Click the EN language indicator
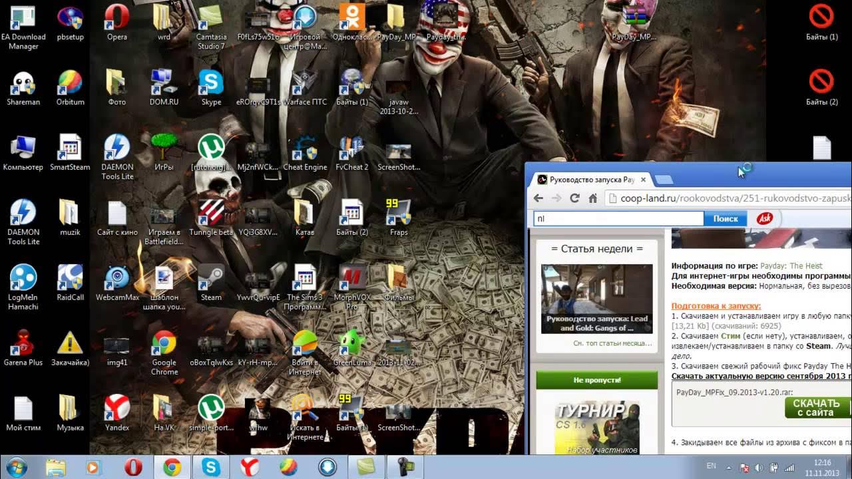The image size is (852, 479). tap(711, 466)
